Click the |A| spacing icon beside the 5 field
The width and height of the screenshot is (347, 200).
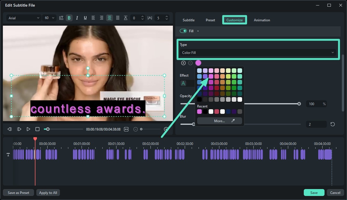pyautogui.click(x=150, y=18)
